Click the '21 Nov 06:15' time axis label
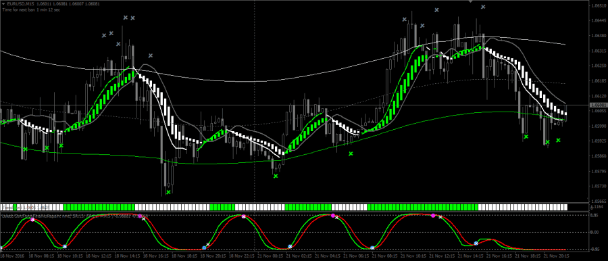The image size is (608, 261). point(357,257)
